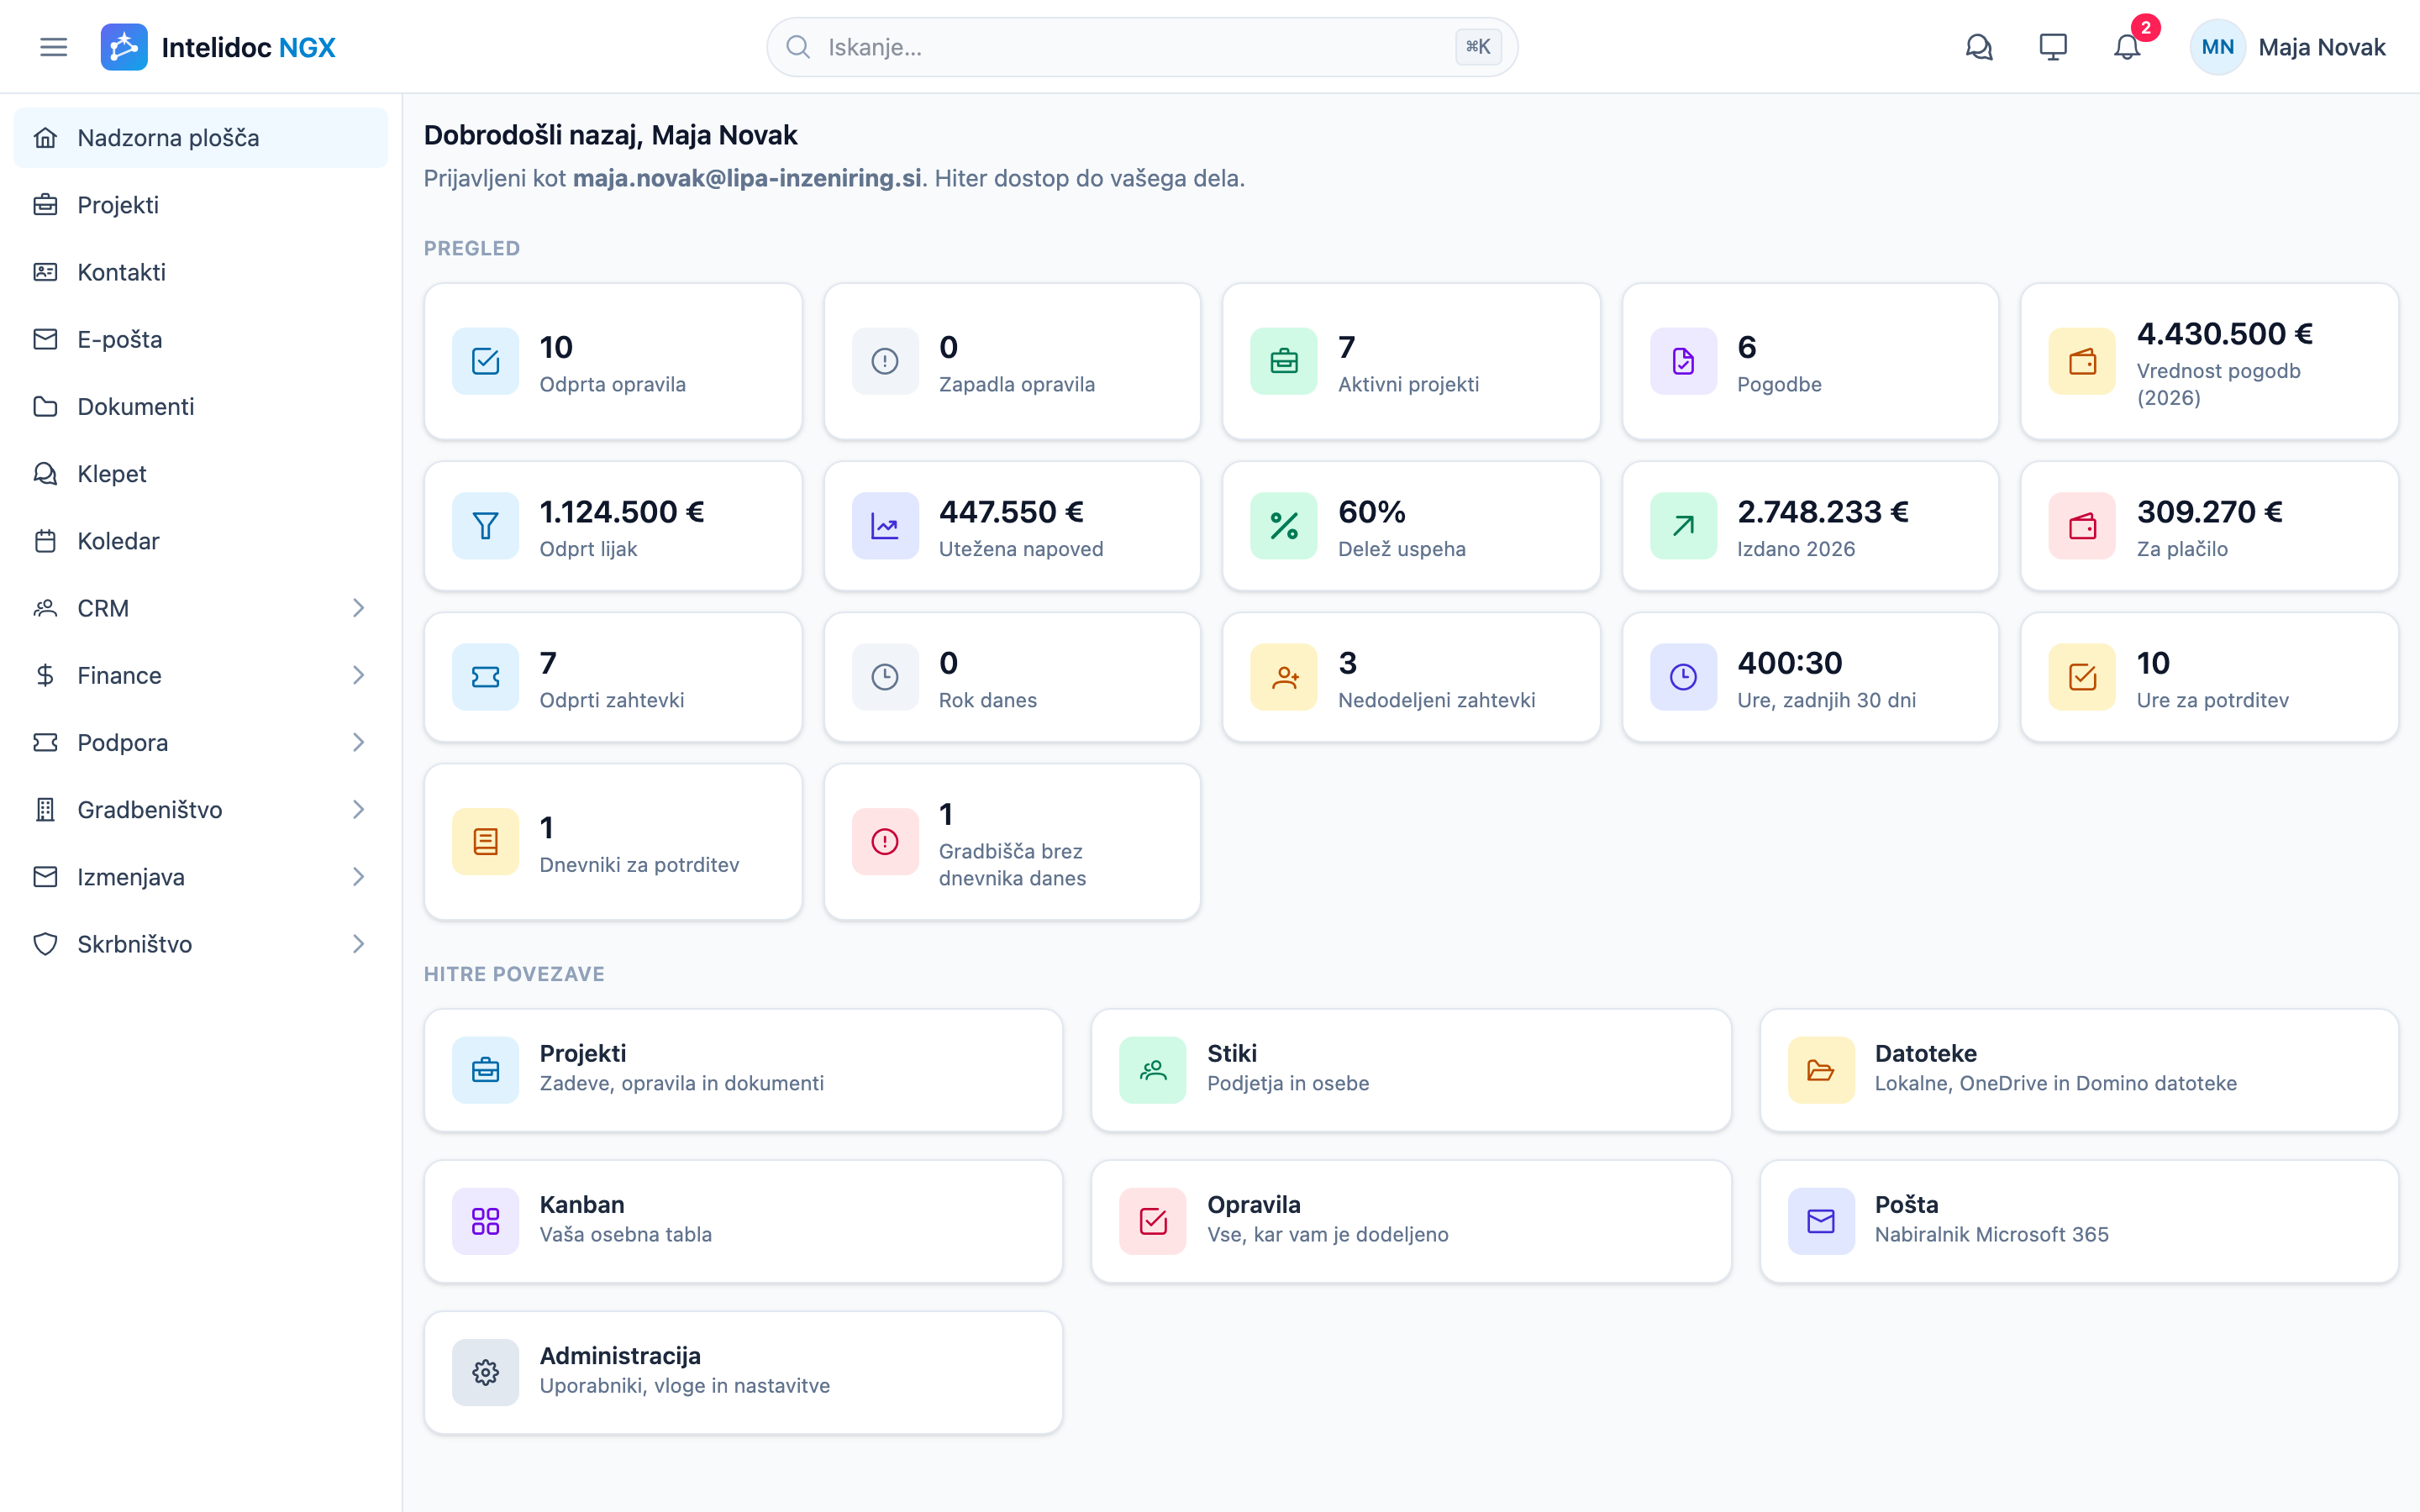Click the Odprt lijak funnel icon

[485, 526]
